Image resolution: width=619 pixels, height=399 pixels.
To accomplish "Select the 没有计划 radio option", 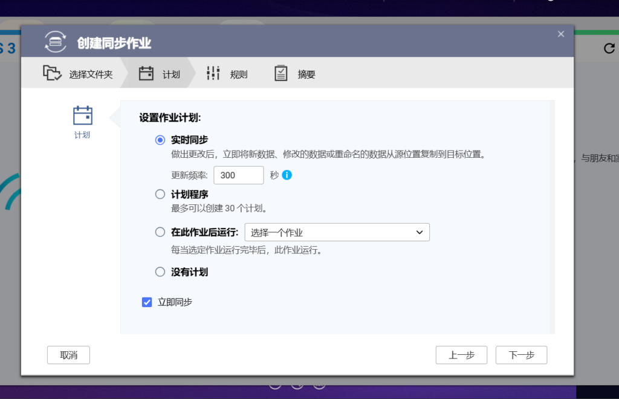I will coord(160,272).
